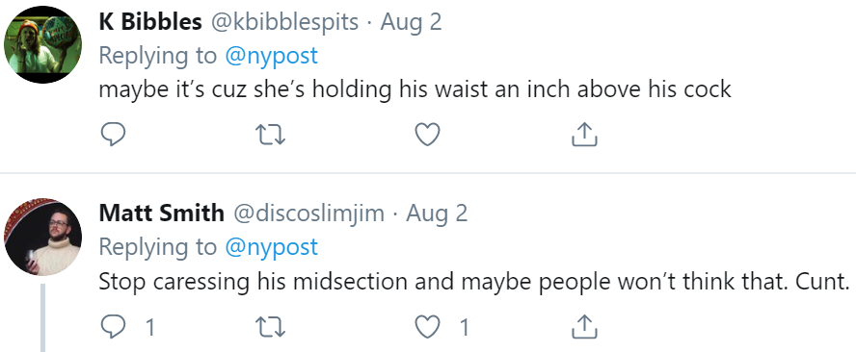
Task: Open the @kbibblespits handle
Action: [x=285, y=22]
